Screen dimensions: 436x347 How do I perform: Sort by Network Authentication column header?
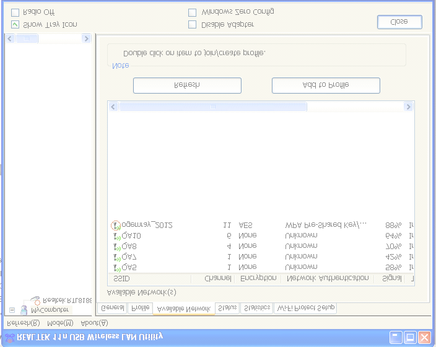[328, 279]
